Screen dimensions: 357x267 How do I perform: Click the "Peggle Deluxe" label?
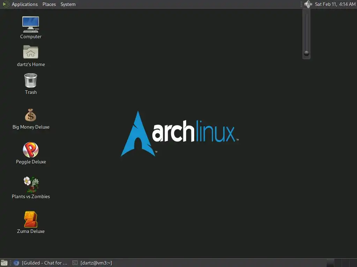click(x=31, y=162)
